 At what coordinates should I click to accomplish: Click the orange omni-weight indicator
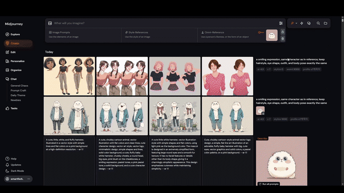261,32
